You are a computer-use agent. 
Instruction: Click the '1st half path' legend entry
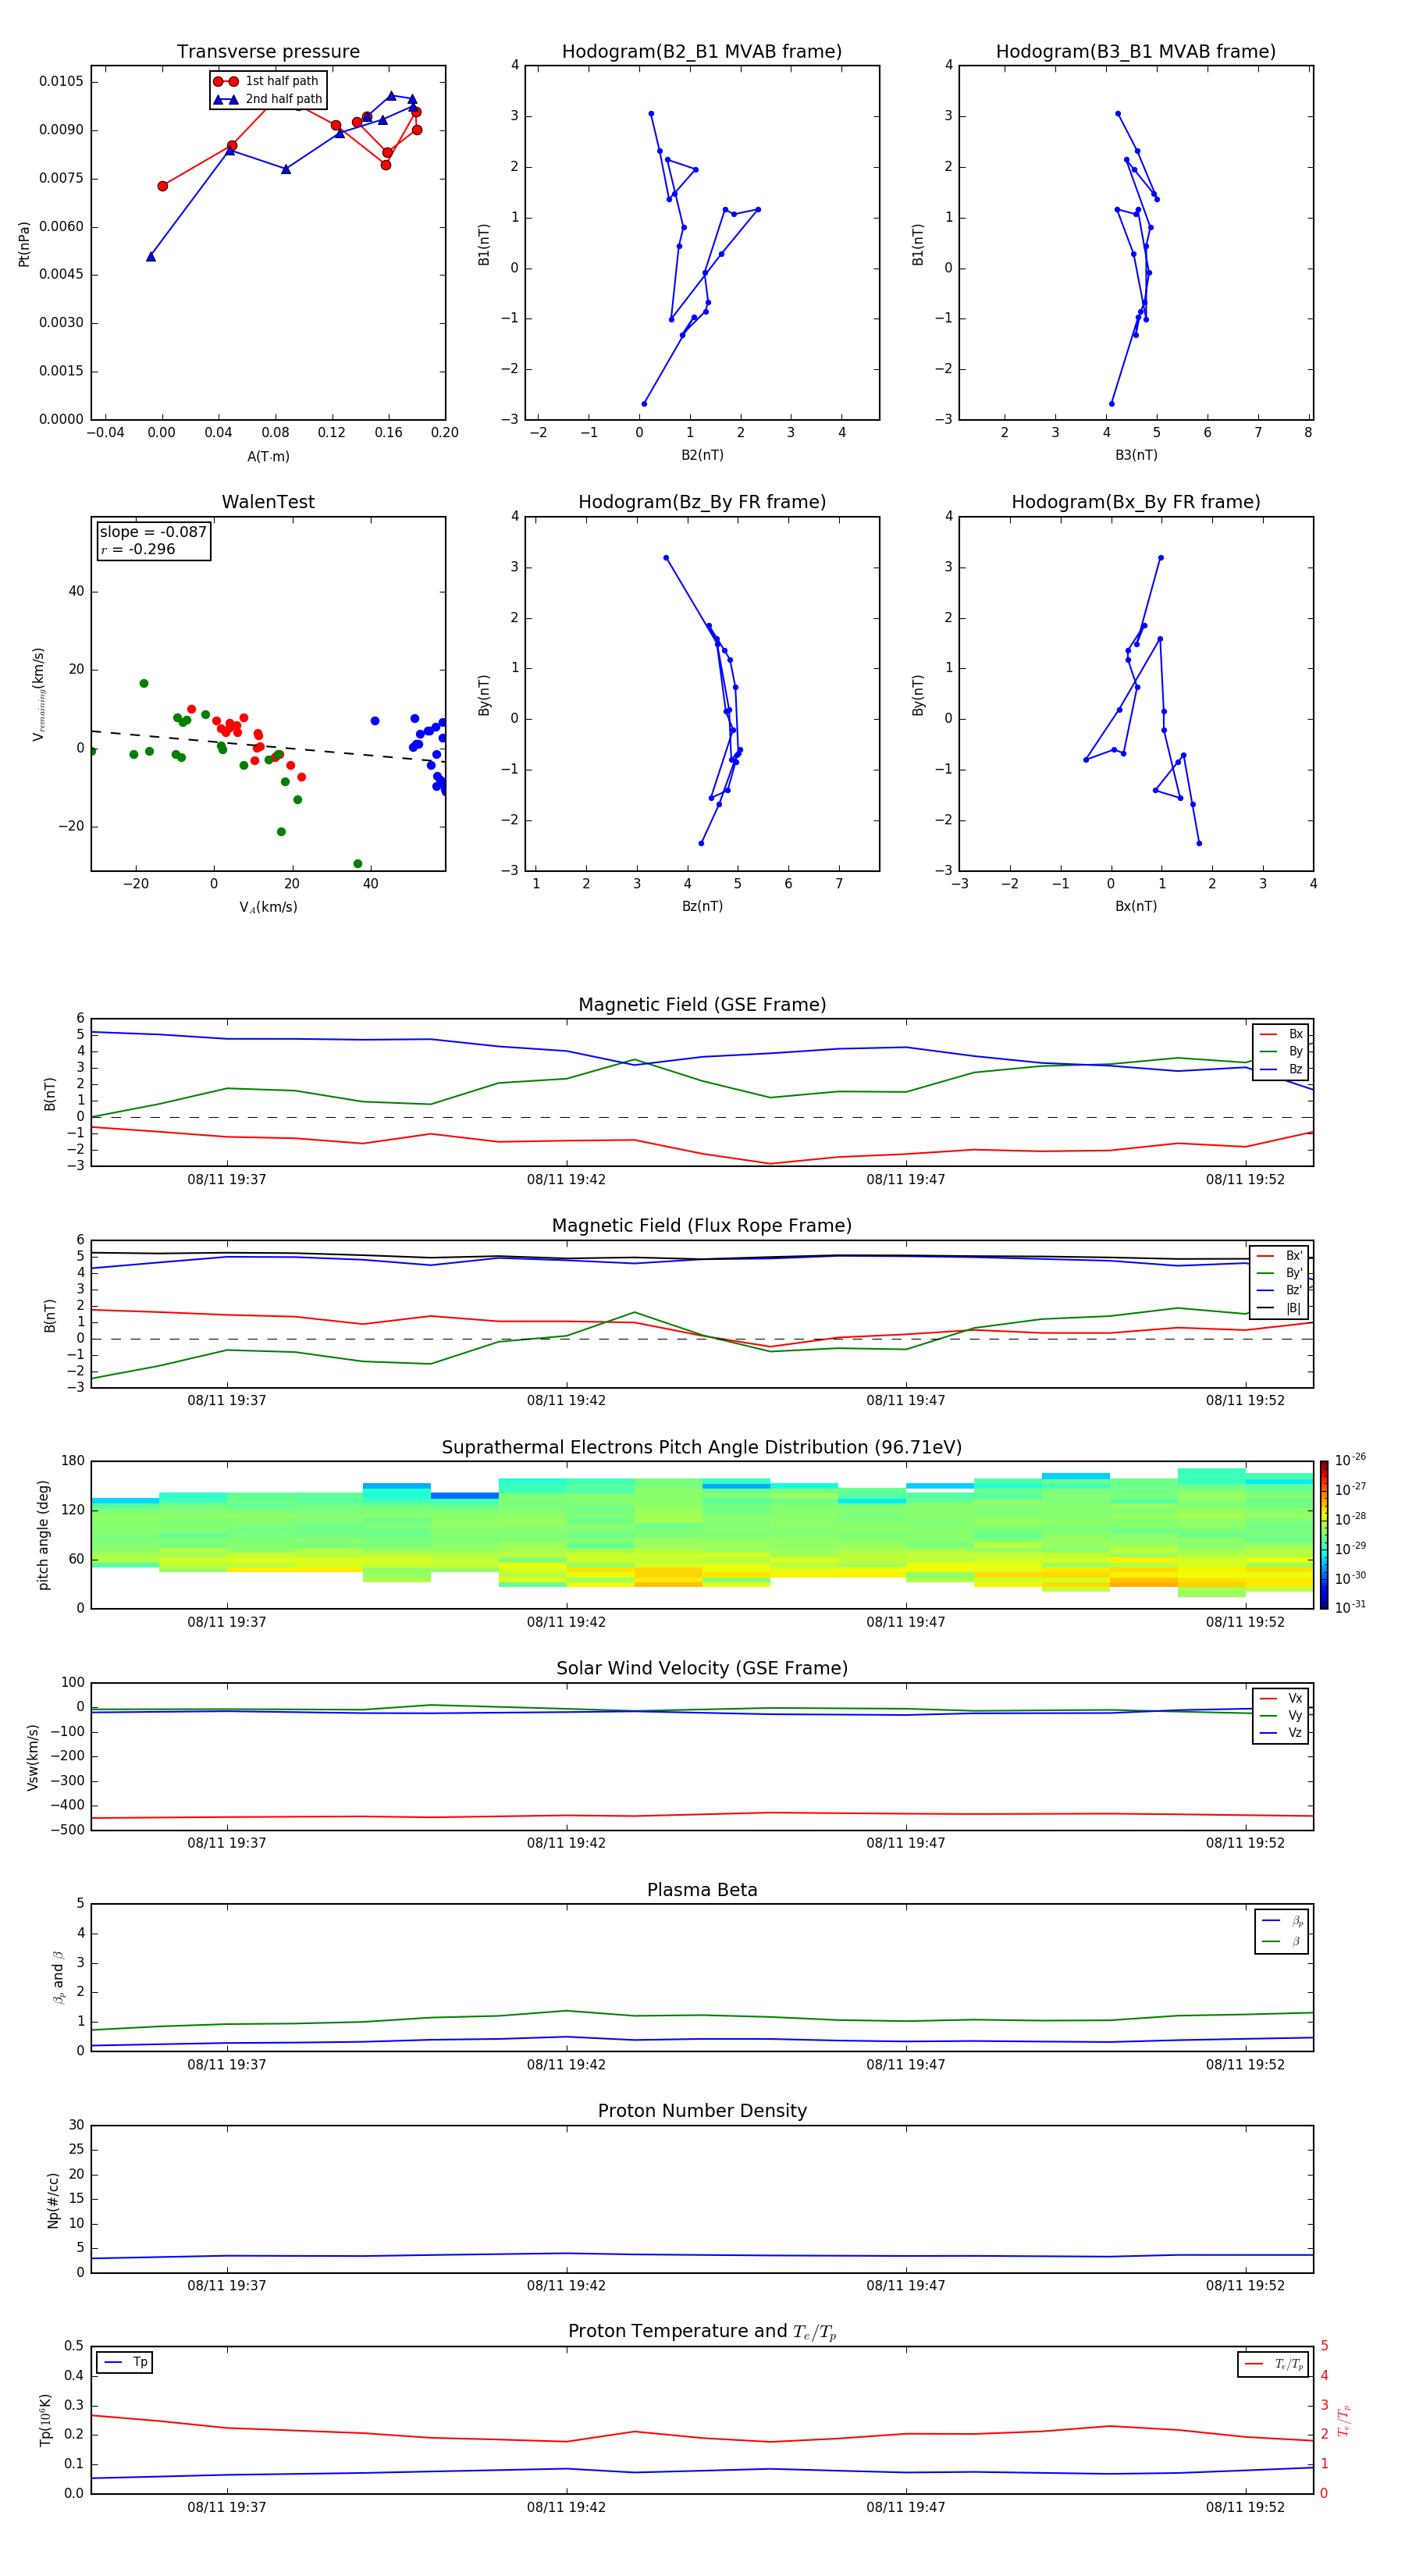click(268, 81)
